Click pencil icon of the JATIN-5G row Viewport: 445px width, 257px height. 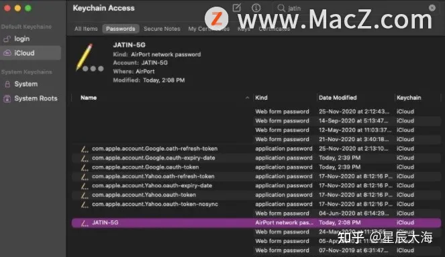[x=85, y=223]
